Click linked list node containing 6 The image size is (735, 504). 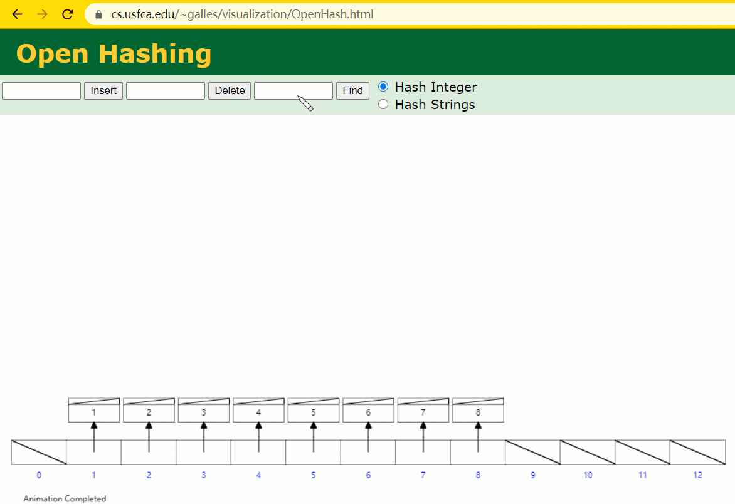click(368, 411)
